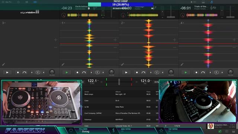This screenshot has height=134, width=238.
Task: Pause the green play button on deck 4
Action: [x=186, y=73]
